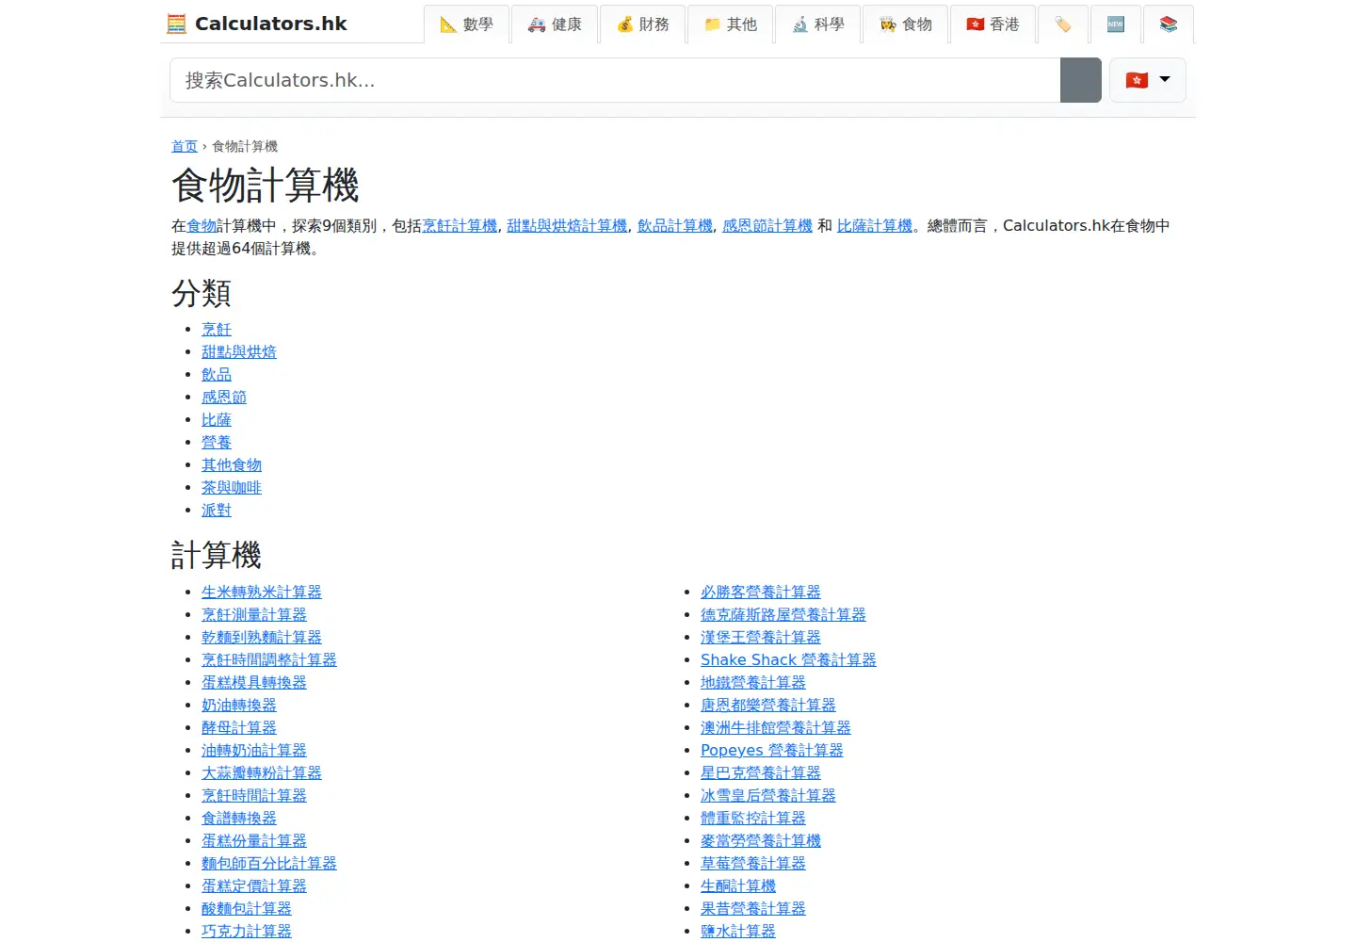
Task: Switch to the 財務 tab
Action: click(643, 24)
